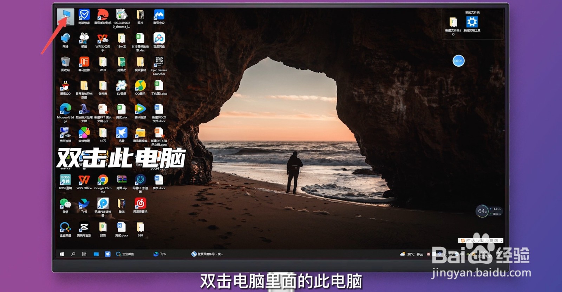562x292 pixels.
Task: Open Task View on taskbar
Action: [x=84, y=254]
